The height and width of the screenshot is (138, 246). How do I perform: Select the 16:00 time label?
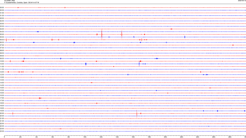coord(2,93)
